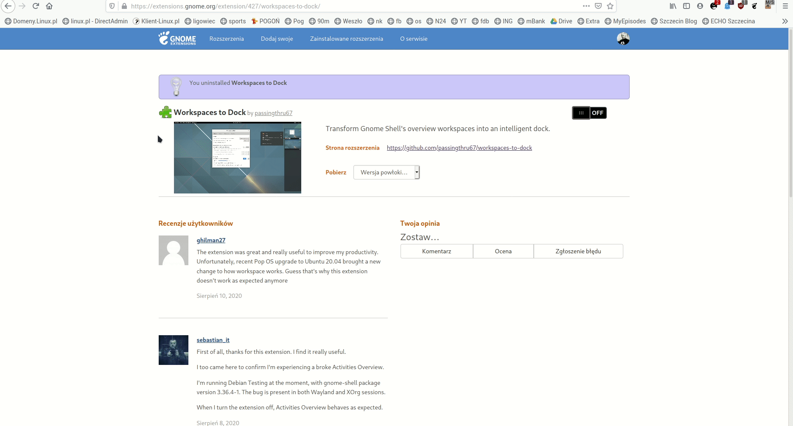
Task: Open the N24 bookmark
Action: click(436, 21)
